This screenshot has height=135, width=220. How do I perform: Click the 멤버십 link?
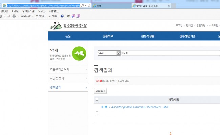click(x=189, y=25)
